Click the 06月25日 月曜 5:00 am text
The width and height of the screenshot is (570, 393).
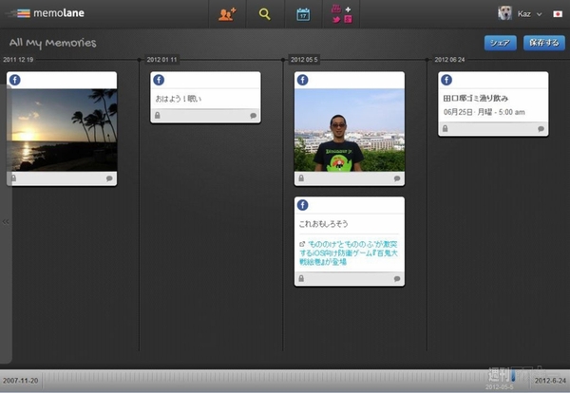pos(484,112)
